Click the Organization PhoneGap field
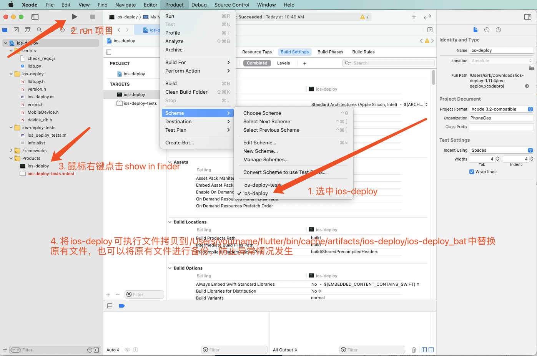 point(501,118)
